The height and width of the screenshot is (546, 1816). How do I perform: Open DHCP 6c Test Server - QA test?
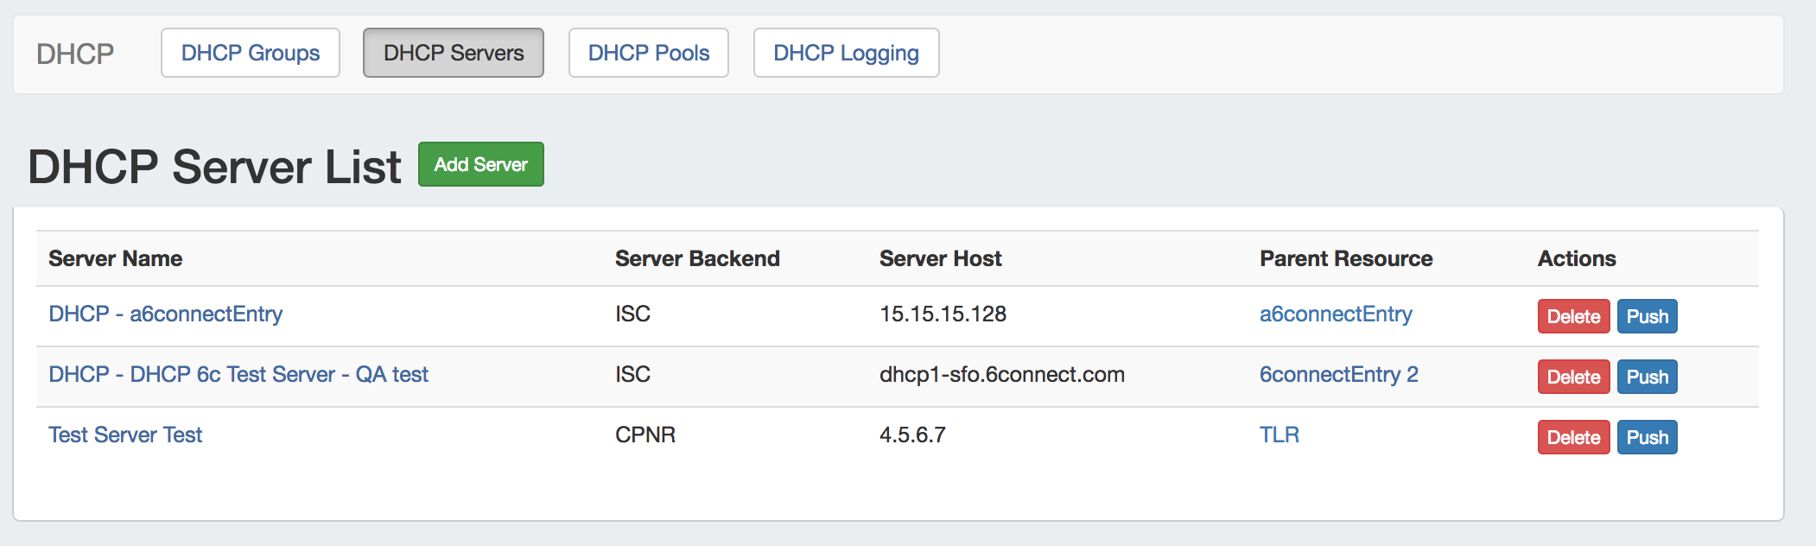pyautogui.click(x=238, y=374)
